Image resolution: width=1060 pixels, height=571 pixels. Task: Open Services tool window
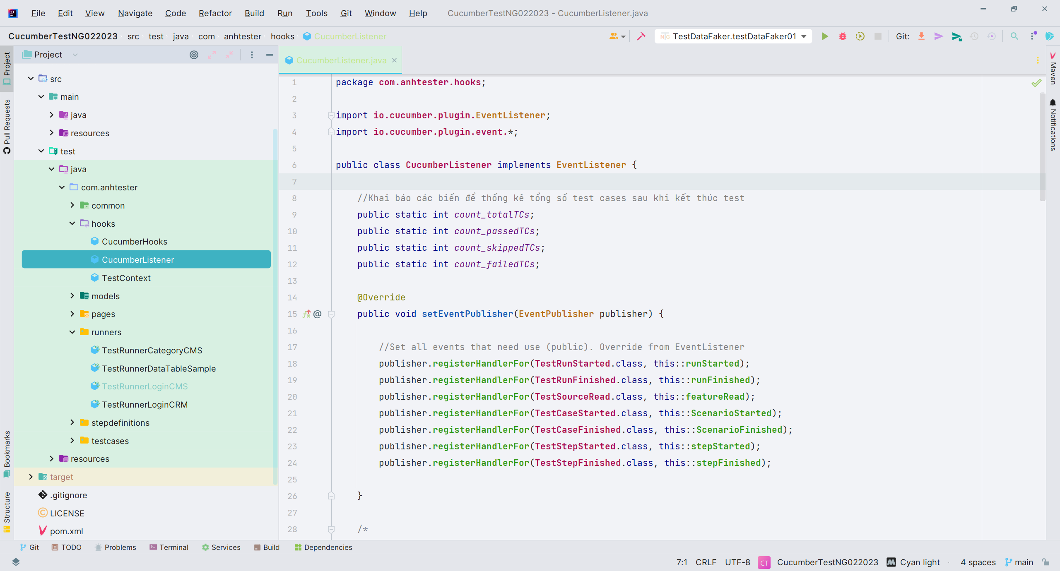coord(221,547)
